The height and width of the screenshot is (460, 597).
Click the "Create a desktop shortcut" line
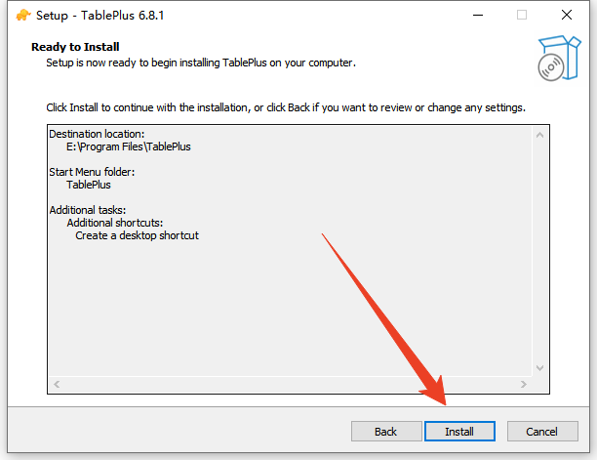point(137,235)
